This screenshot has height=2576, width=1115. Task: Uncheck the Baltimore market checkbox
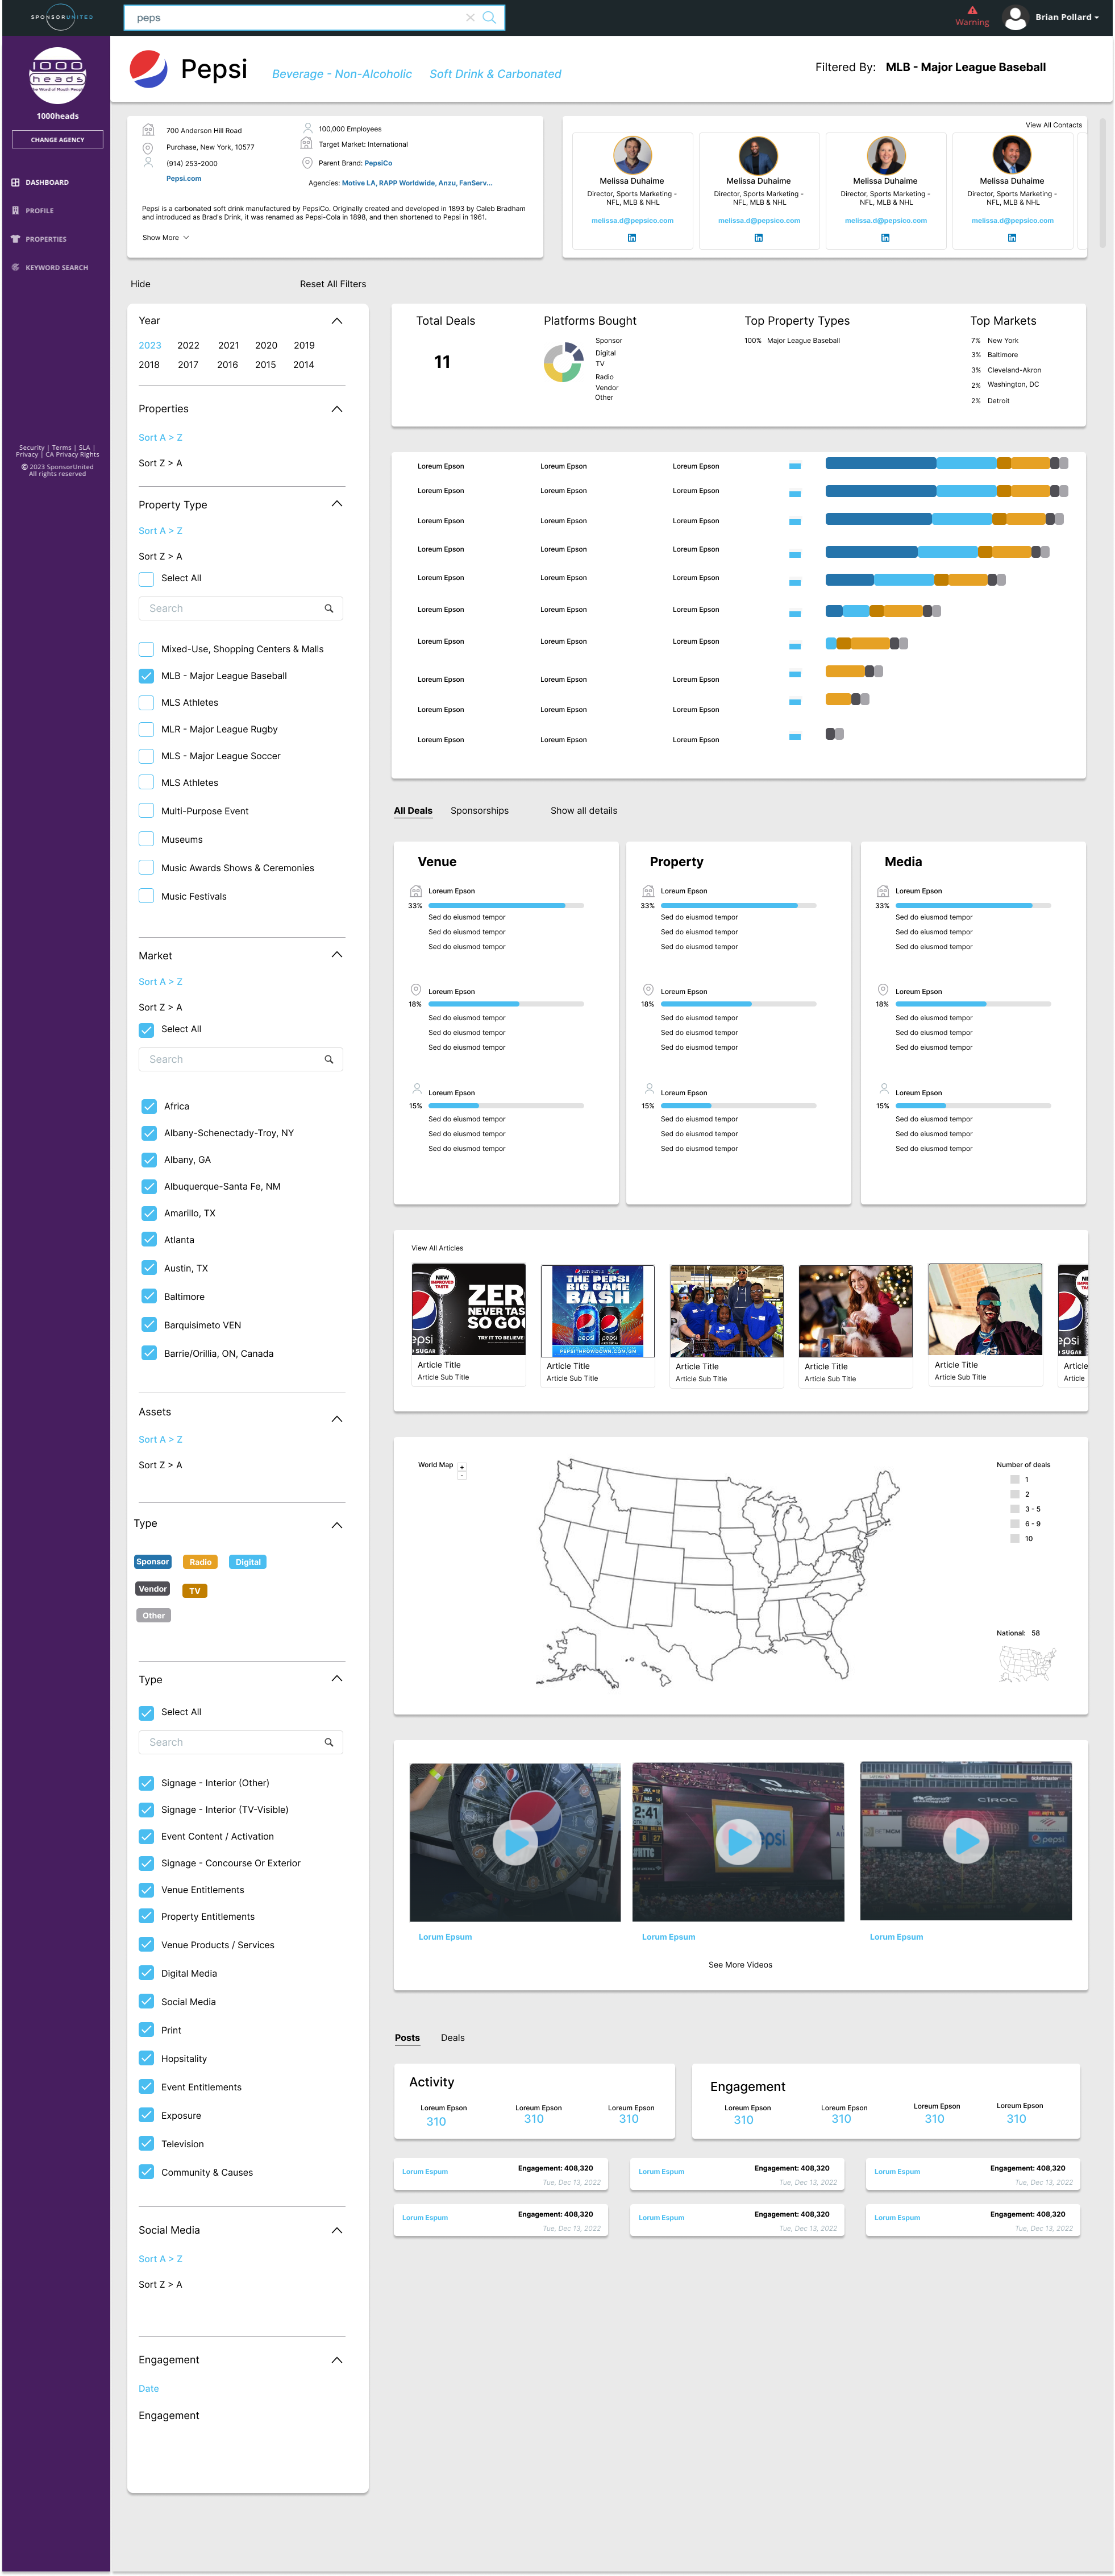[149, 1296]
